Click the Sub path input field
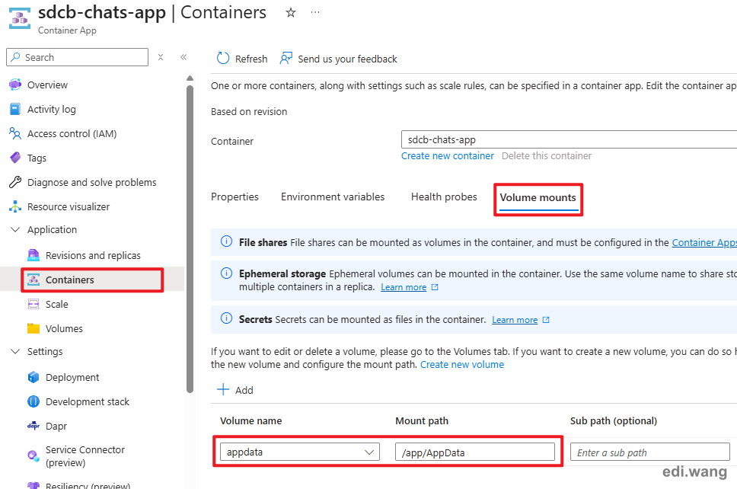Screen dimensions: 737x489 click(x=649, y=452)
